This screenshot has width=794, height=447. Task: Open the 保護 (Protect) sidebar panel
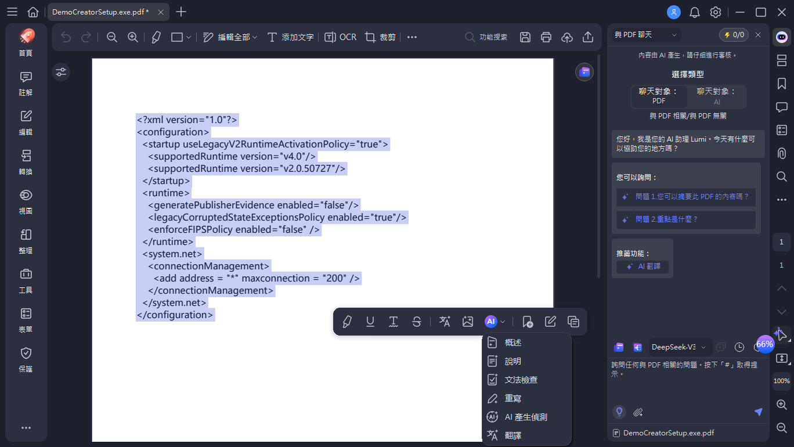point(26,359)
